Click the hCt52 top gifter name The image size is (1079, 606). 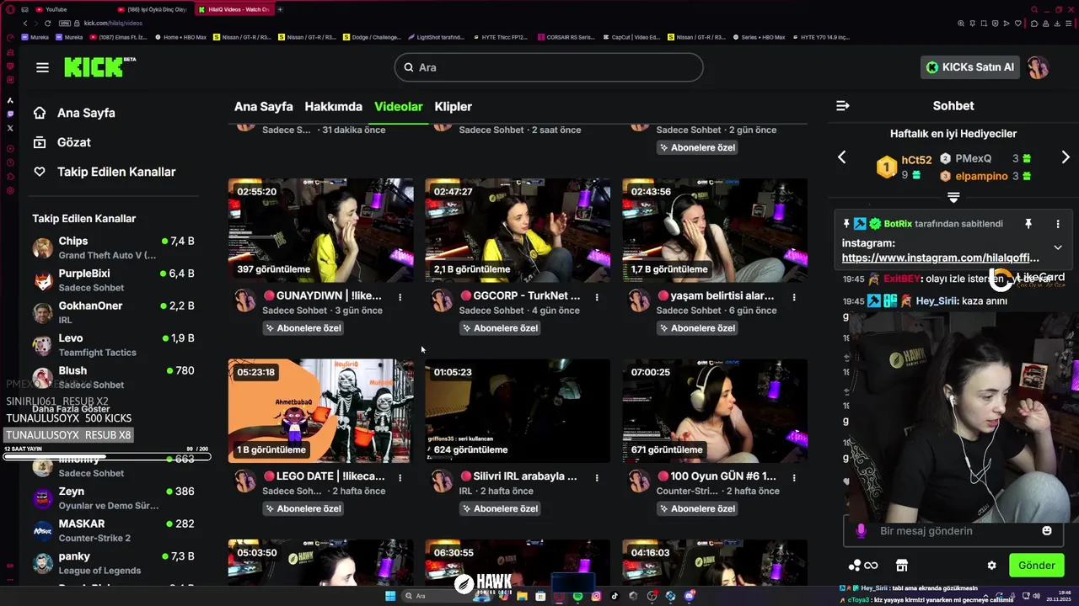coord(916,160)
